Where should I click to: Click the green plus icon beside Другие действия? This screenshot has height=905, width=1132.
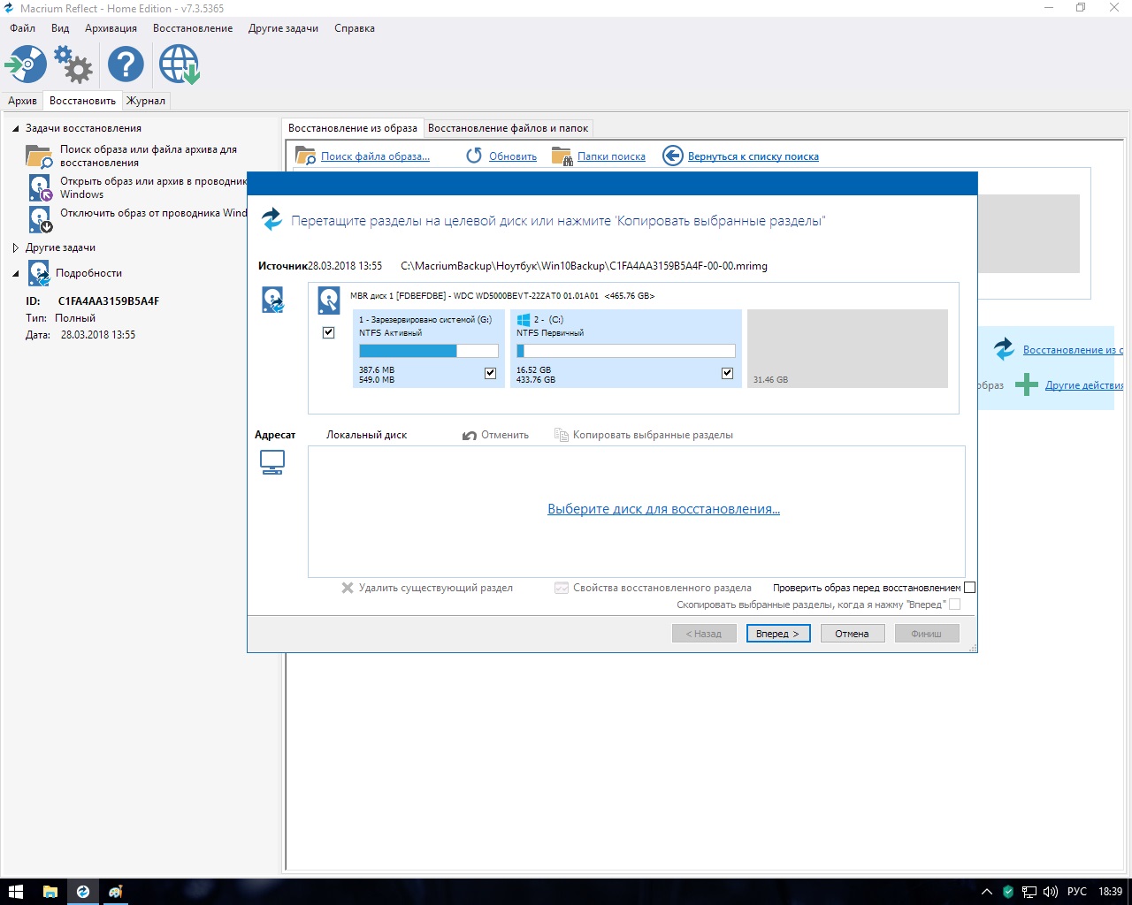[1026, 384]
